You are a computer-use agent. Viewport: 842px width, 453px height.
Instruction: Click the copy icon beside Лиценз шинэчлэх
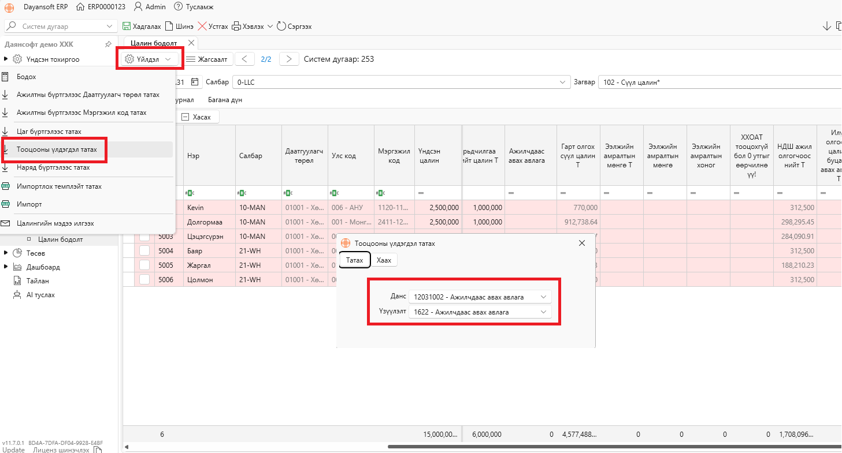point(98,450)
